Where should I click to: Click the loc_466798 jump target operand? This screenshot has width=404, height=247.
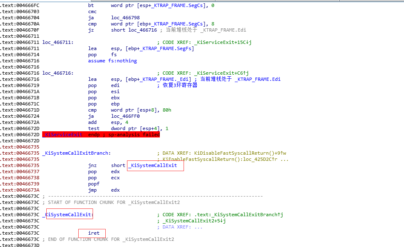coord(125,18)
